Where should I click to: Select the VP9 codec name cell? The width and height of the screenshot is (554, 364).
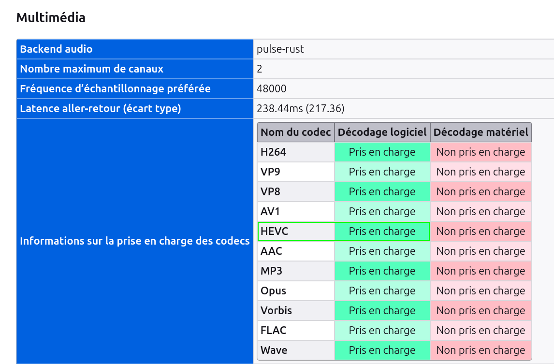[296, 172]
